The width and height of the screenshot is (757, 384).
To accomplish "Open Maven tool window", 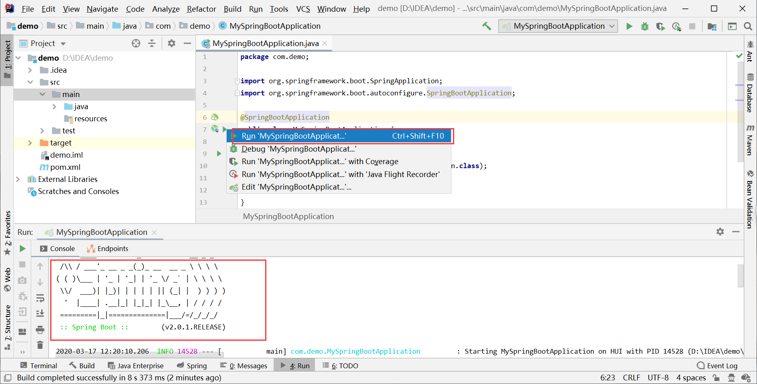I will pos(750,140).
